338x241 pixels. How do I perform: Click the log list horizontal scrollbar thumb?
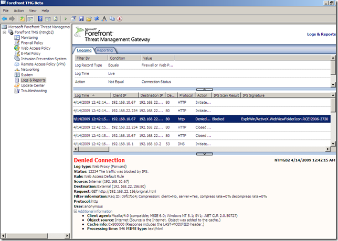(x=94, y=149)
